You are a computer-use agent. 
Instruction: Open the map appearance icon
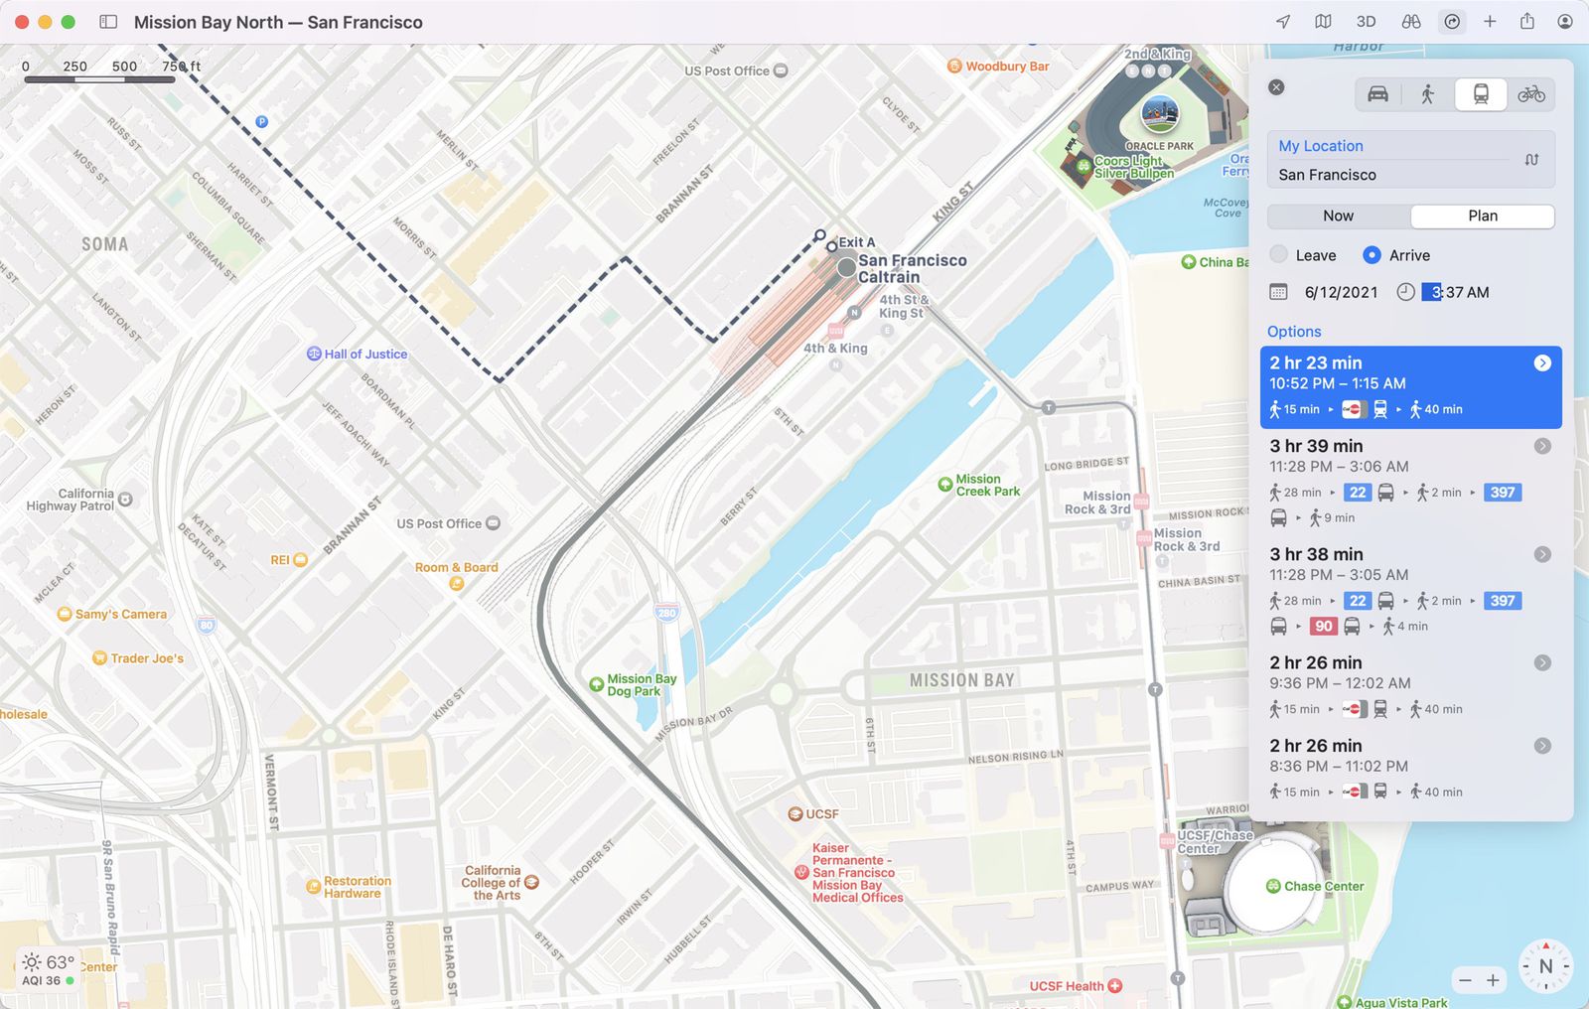click(1323, 21)
